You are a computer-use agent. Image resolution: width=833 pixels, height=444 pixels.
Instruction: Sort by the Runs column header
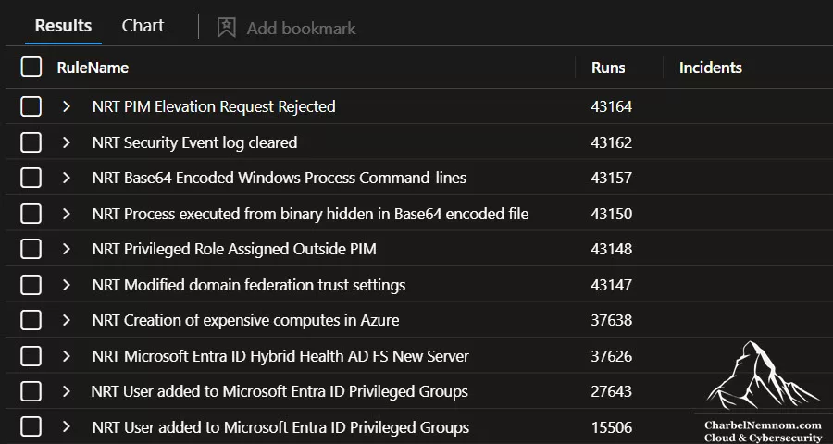[608, 68]
